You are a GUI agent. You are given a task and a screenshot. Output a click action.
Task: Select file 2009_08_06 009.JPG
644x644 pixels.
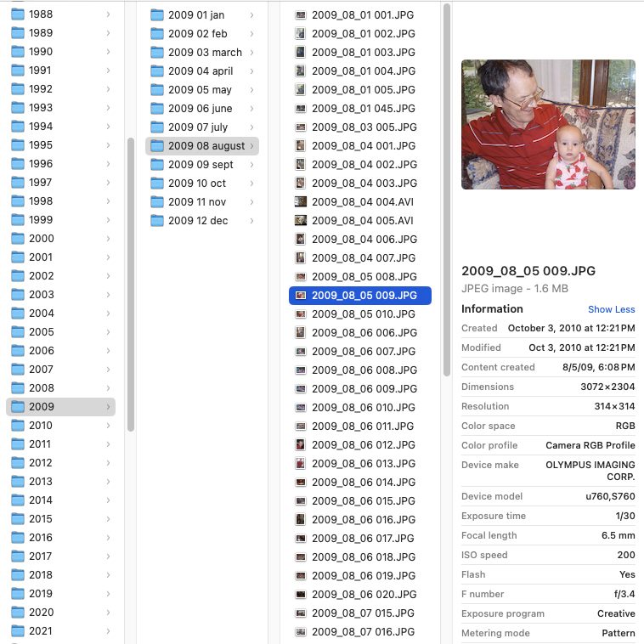(x=360, y=389)
